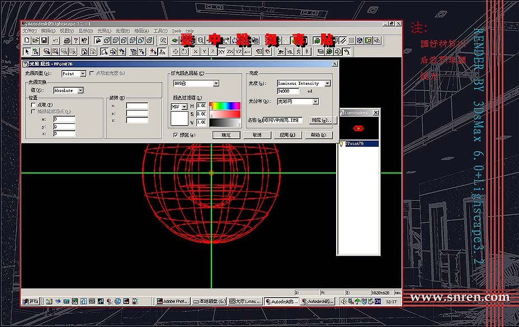
Task: Select the arrow selection tool
Action: (27, 51)
